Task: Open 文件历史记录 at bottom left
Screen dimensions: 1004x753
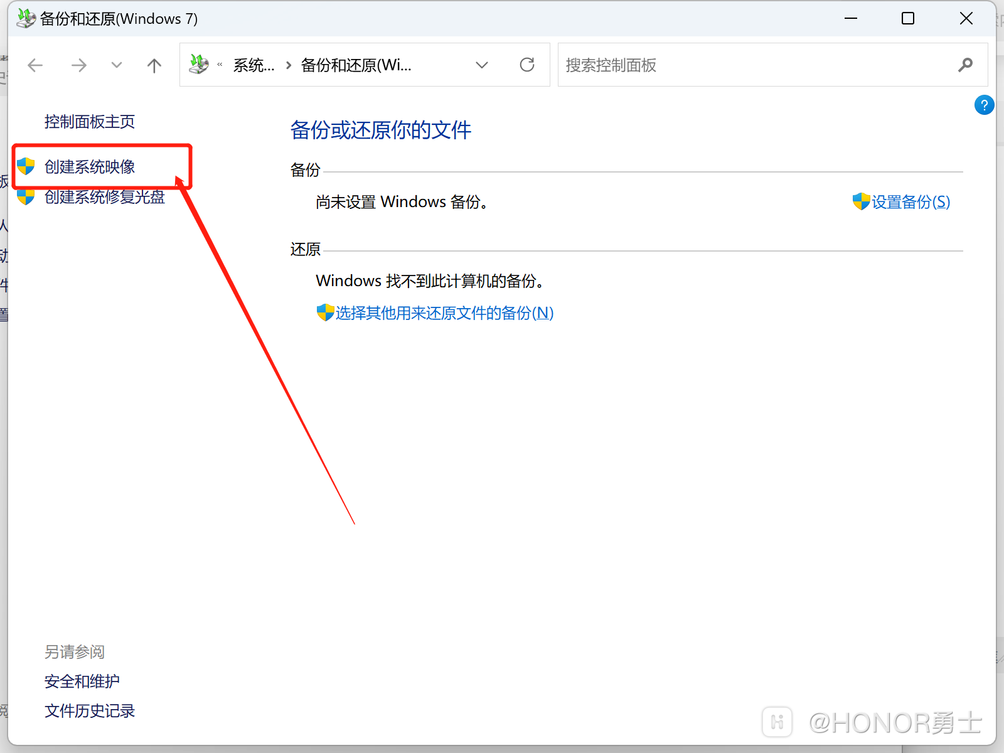Action: pyautogui.click(x=89, y=710)
